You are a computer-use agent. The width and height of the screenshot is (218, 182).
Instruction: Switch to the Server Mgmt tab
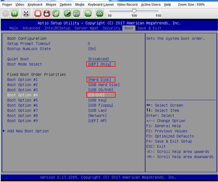click(86, 28)
